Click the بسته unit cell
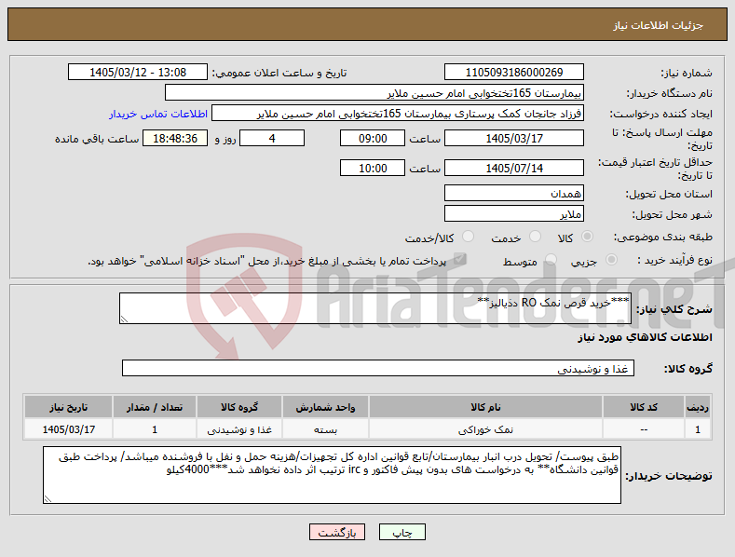Image resolution: width=735 pixels, height=557 pixels. coord(325,429)
